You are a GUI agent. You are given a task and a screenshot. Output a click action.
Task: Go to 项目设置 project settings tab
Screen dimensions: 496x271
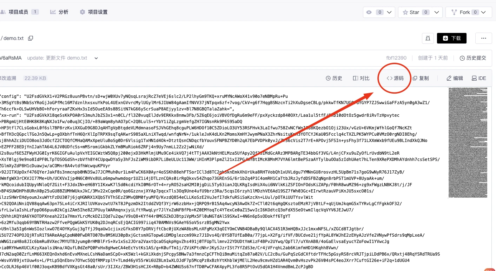(x=93, y=12)
